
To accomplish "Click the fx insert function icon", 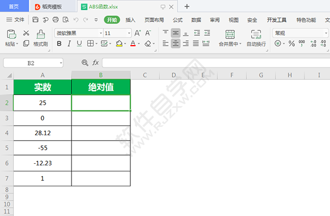I will pos(96,63).
